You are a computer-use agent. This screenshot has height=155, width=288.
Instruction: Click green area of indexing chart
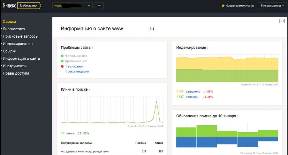click(x=227, y=76)
